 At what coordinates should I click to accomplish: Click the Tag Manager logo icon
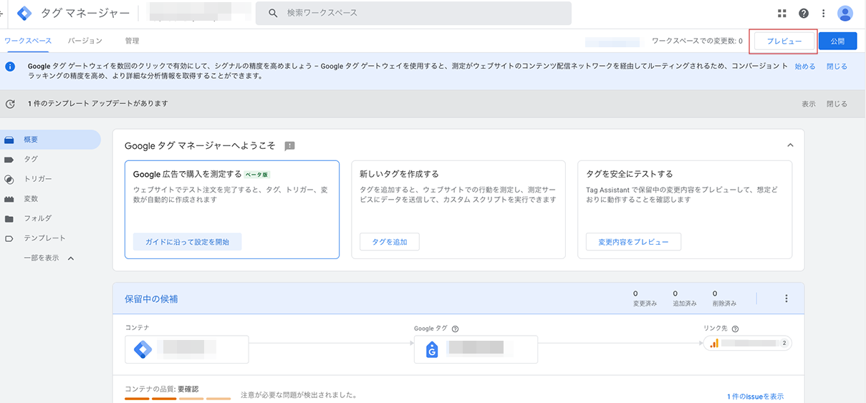point(25,13)
